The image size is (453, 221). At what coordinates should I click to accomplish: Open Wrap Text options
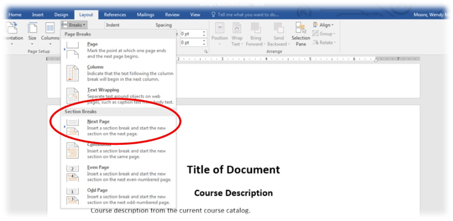click(x=237, y=33)
